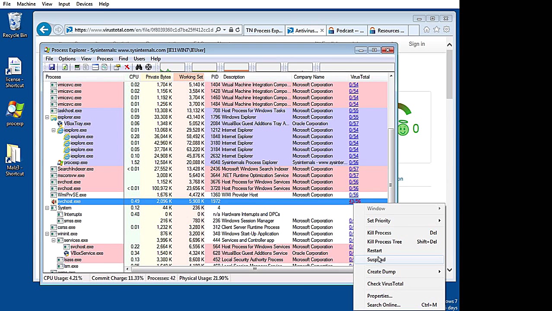Image resolution: width=552 pixels, height=311 pixels.
Task: Click the Sign in link on VirusTotal page
Action: tap(417, 44)
